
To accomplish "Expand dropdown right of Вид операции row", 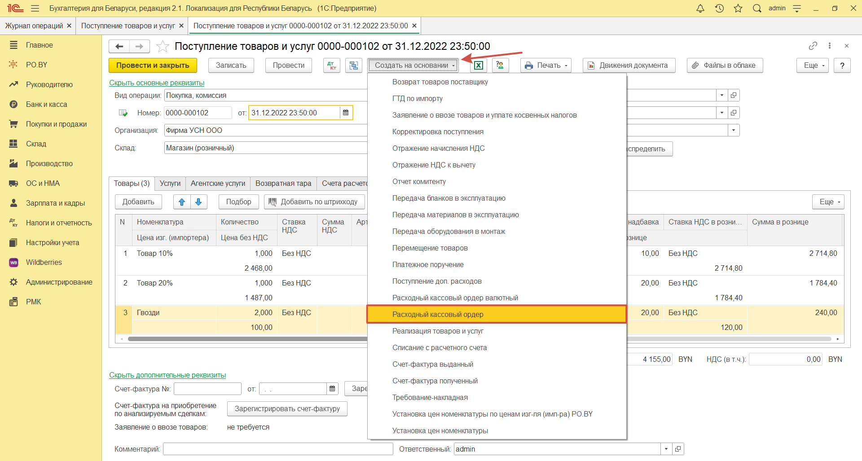I will pos(722,95).
